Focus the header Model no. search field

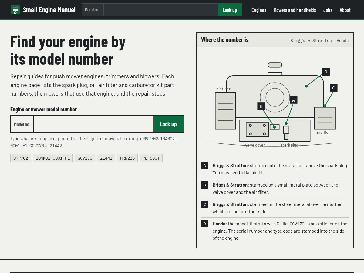(160, 10)
